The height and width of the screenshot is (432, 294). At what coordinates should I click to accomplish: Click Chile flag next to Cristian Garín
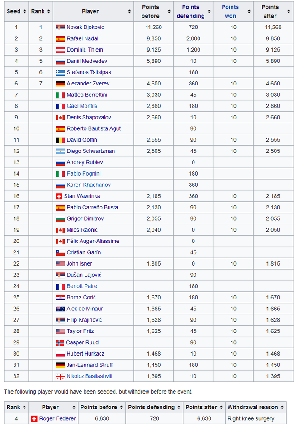click(60, 253)
